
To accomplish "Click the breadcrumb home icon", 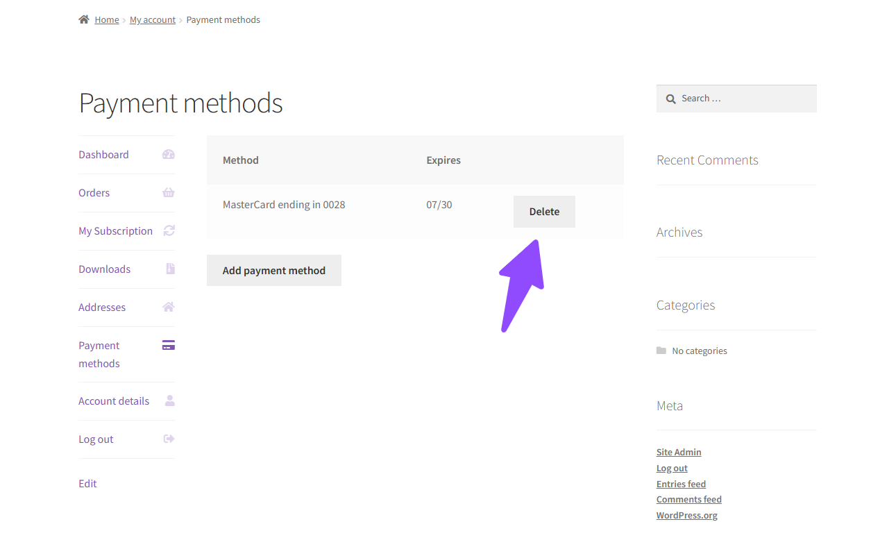I will 84,19.
